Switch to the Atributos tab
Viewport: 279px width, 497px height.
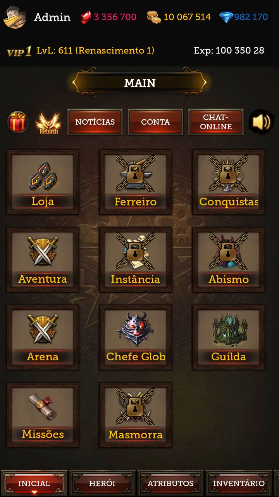pyautogui.click(x=170, y=483)
